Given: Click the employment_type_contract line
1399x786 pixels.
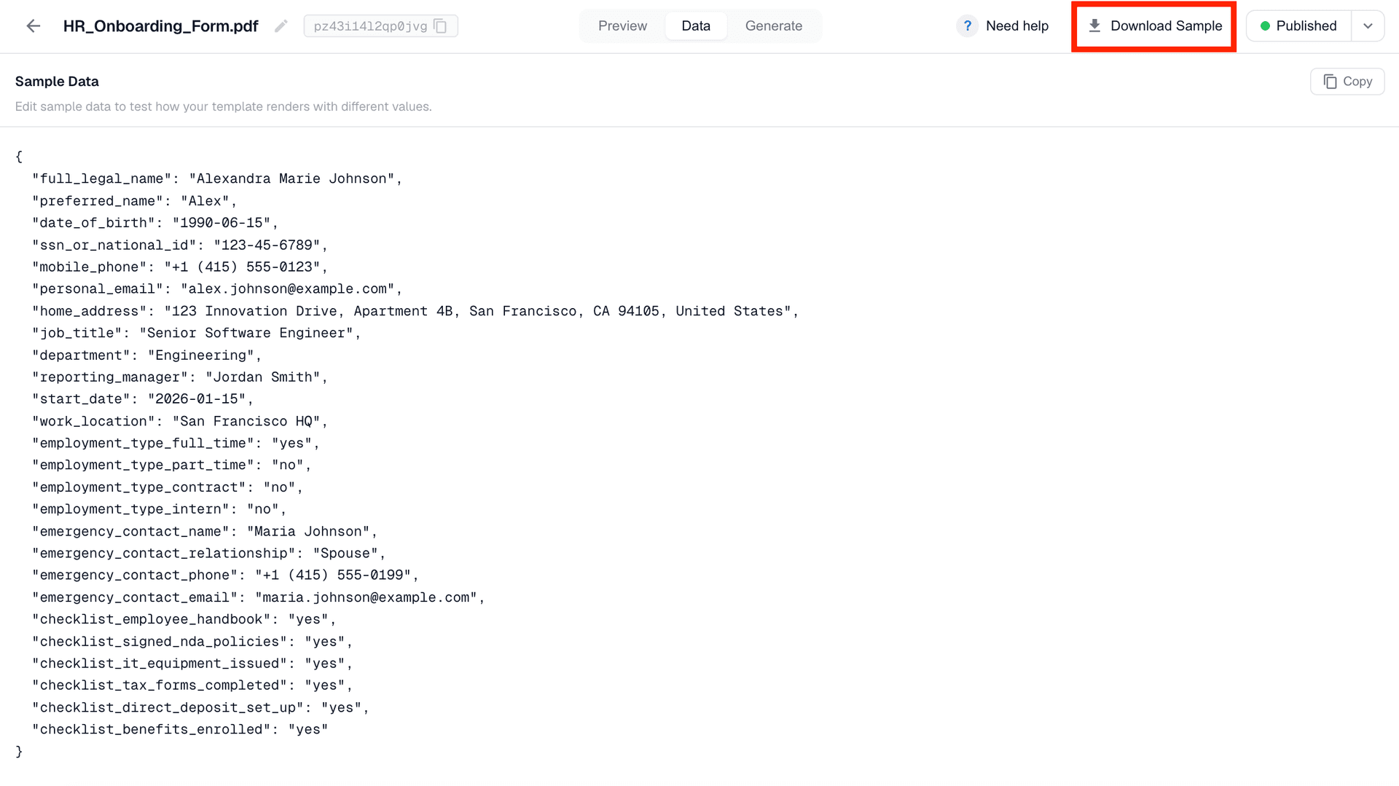Looking at the screenshot, I should pos(167,487).
